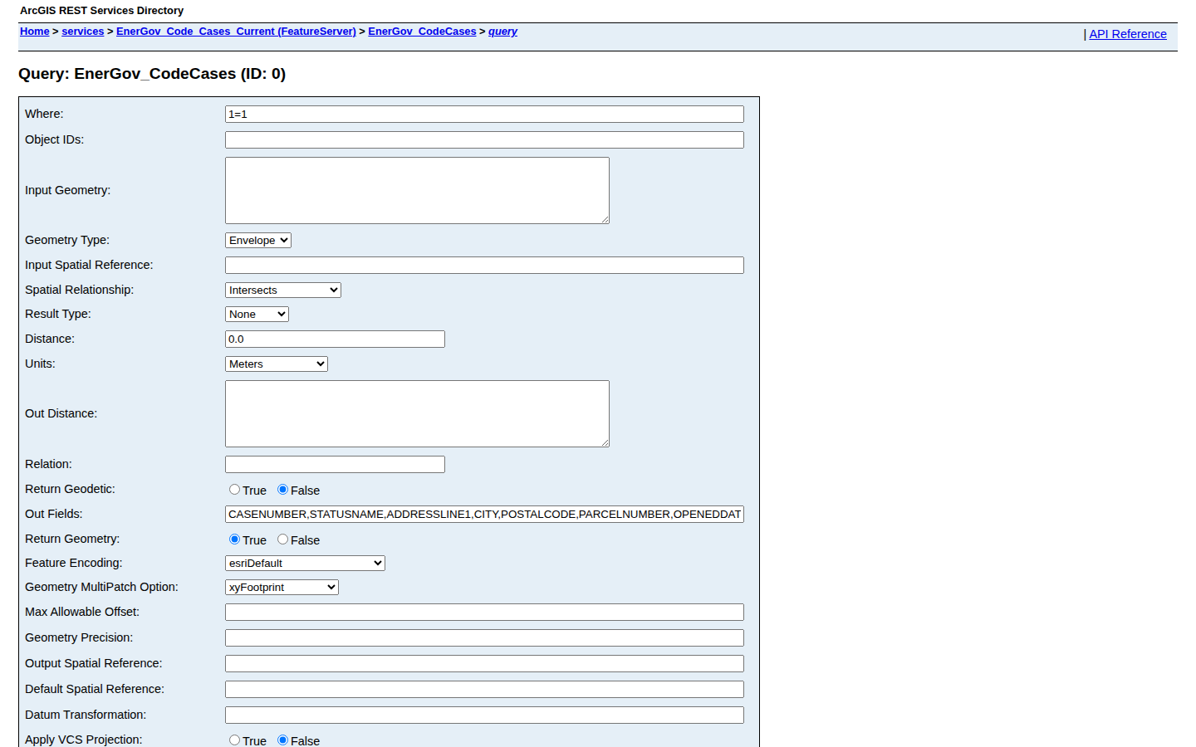Viewport: 1196px width, 747px height.
Task: Go to the Home breadcrumb link
Action: (x=35, y=32)
